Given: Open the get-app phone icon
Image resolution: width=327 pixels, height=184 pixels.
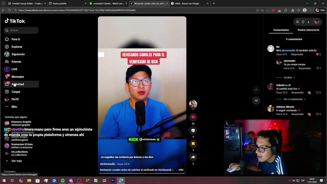Looking at the screenshot, I should [303, 22].
